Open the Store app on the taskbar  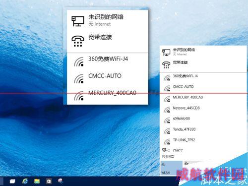(x=49, y=181)
